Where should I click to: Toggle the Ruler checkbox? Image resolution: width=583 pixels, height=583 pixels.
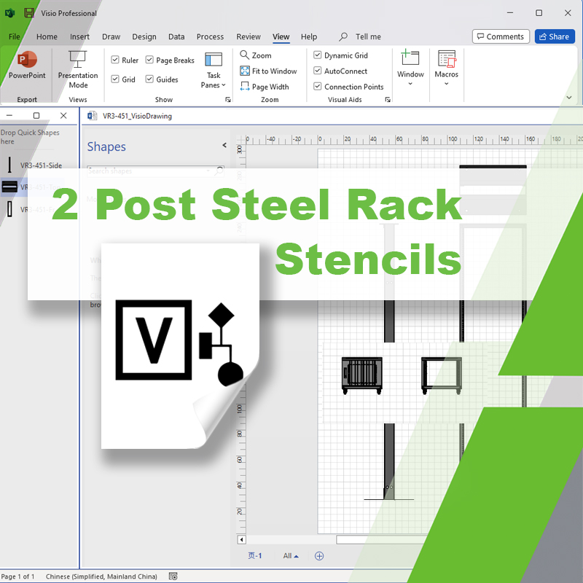tap(115, 60)
